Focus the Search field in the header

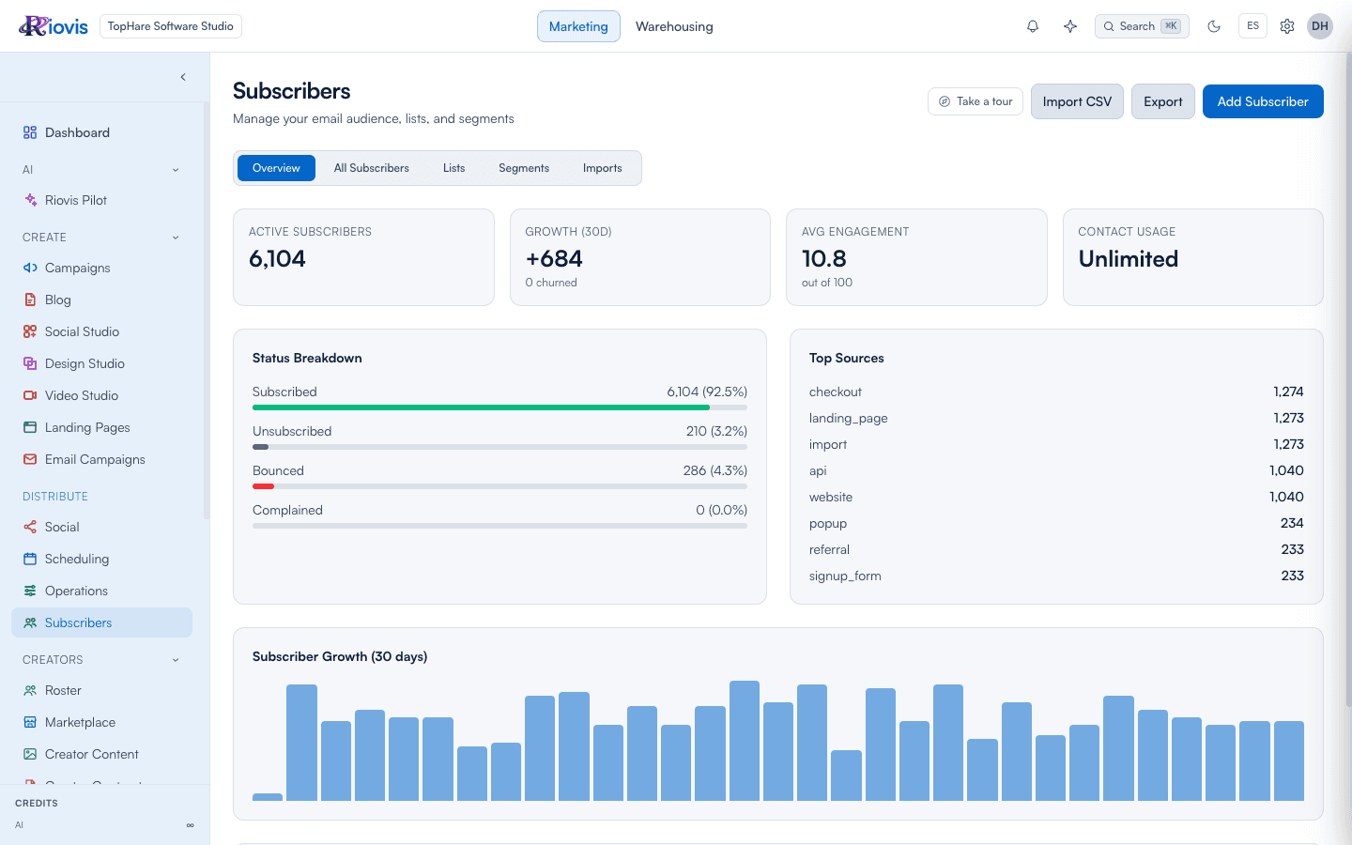click(1142, 26)
